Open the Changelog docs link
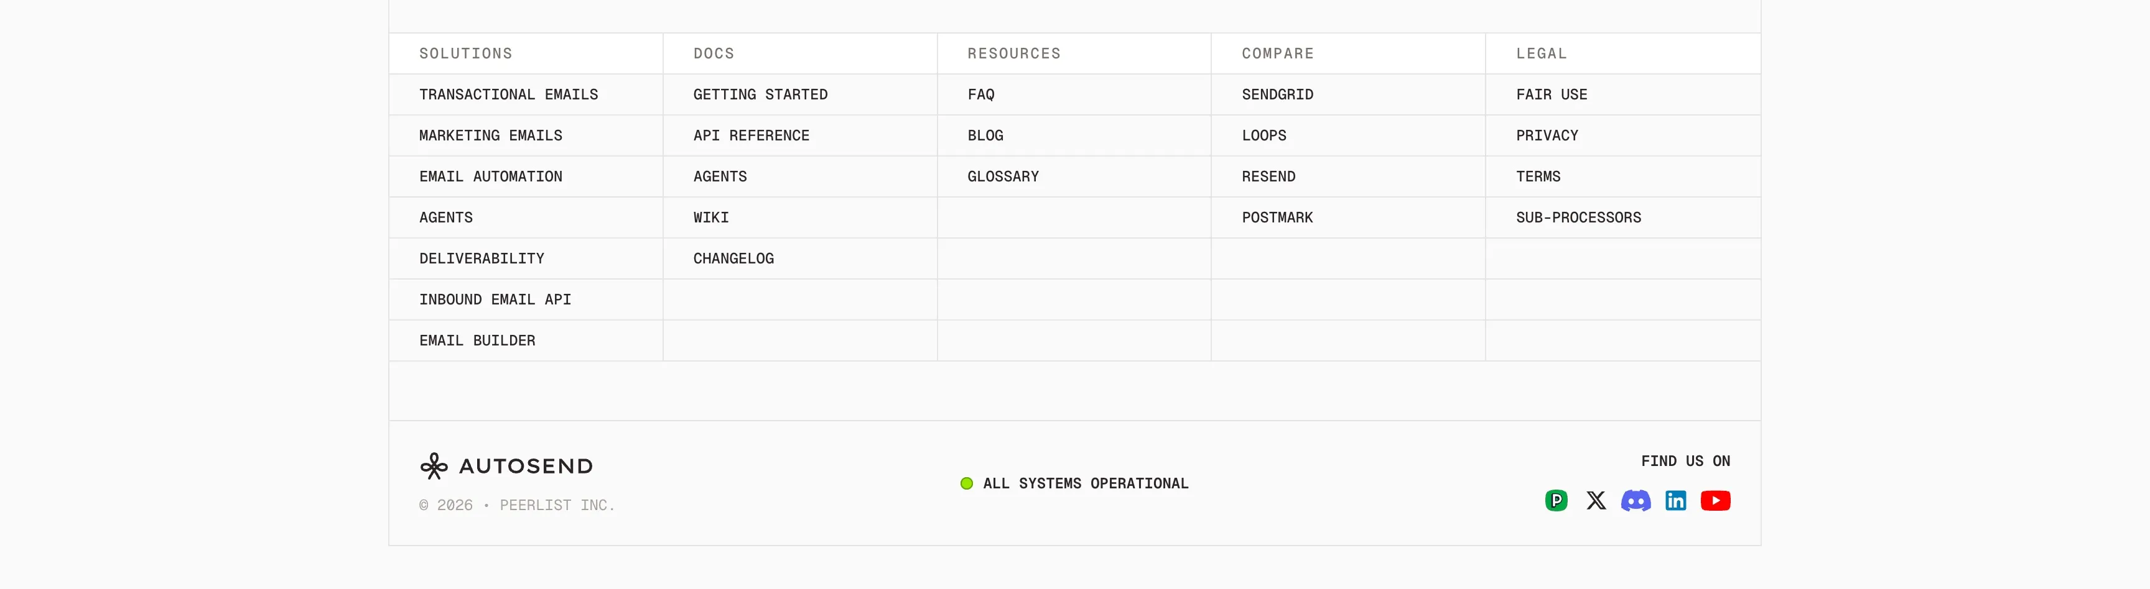2150x589 pixels. coord(733,258)
